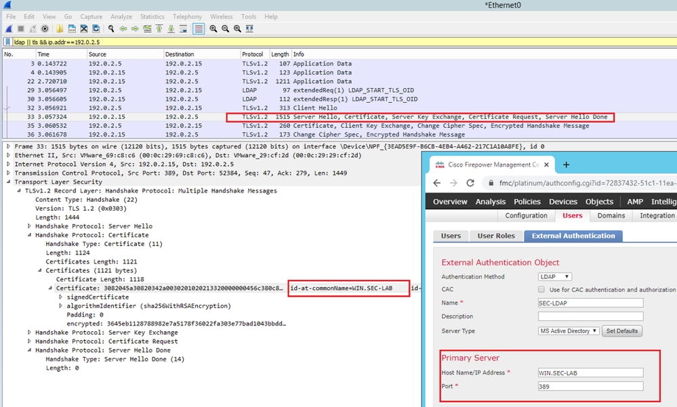Reload this capture file

[96, 29]
